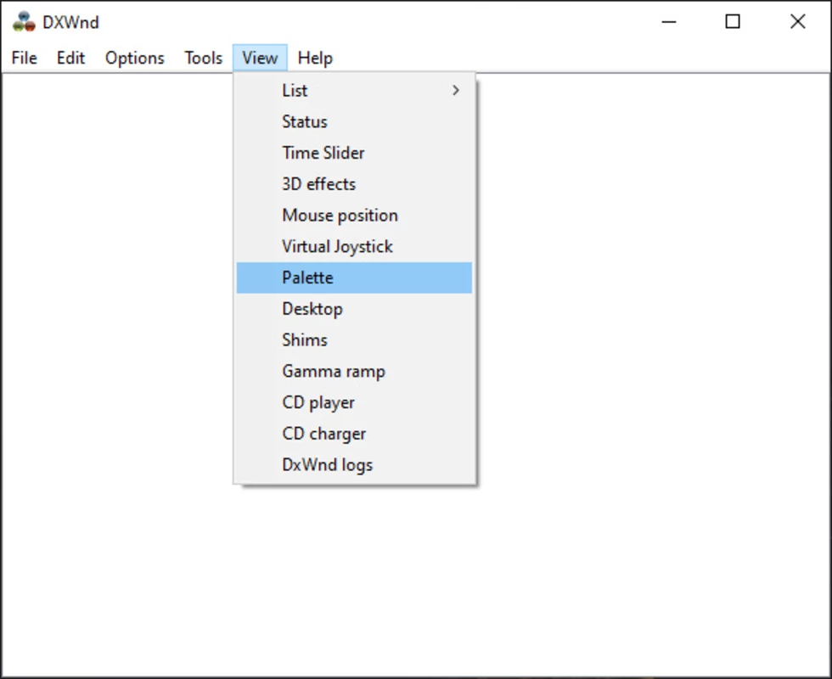Open the Edit menu
This screenshot has height=679, width=832.
tap(70, 58)
